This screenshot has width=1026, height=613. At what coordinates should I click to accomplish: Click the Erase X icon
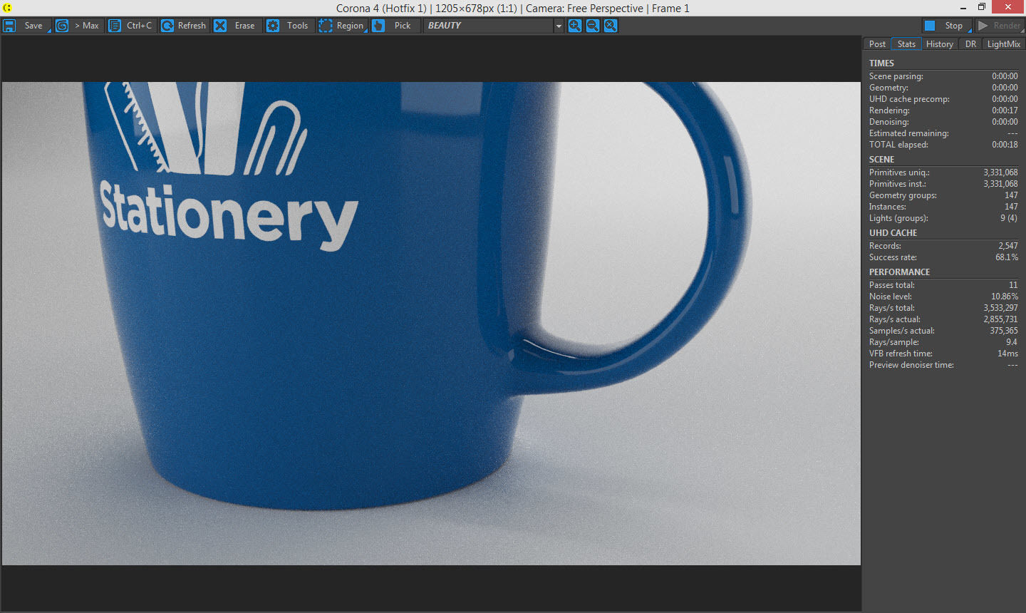tap(220, 26)
